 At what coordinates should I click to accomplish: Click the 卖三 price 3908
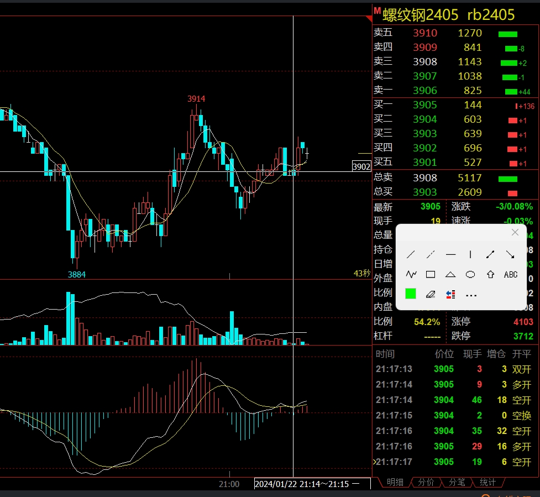click(x=425, y=62)
